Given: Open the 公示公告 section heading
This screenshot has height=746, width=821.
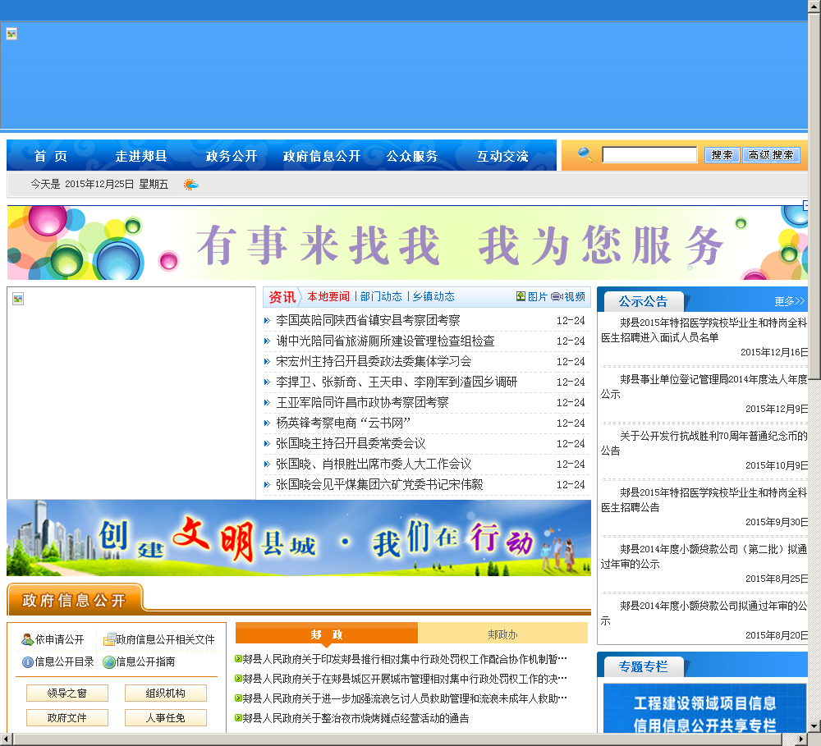Looking at the screenshot, I should [643, 301].
